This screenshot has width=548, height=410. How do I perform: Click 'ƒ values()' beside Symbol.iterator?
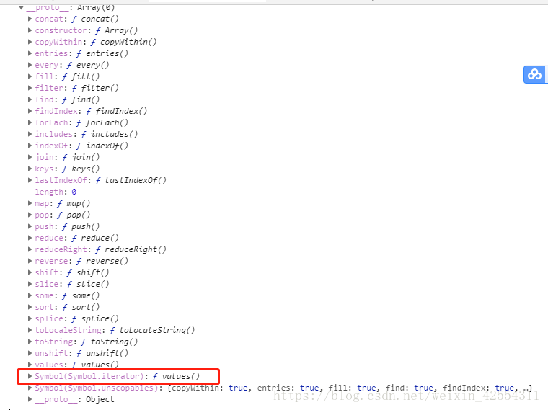tap(176, 376)
